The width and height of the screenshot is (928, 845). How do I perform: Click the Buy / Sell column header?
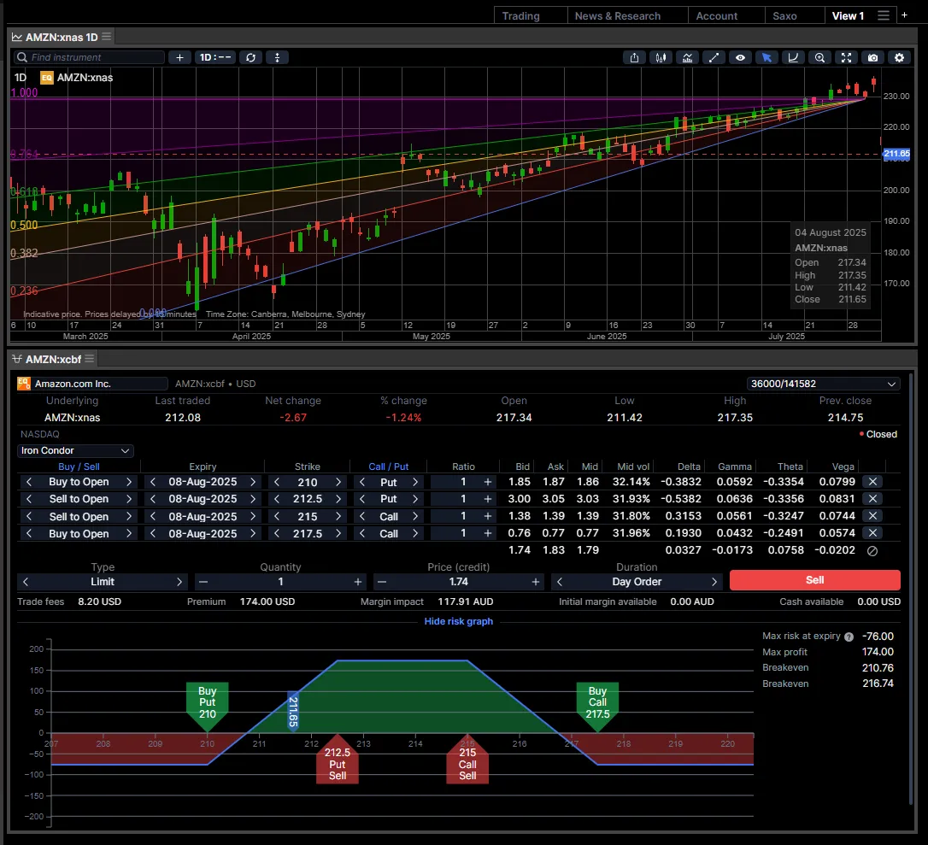click(79, 467)
